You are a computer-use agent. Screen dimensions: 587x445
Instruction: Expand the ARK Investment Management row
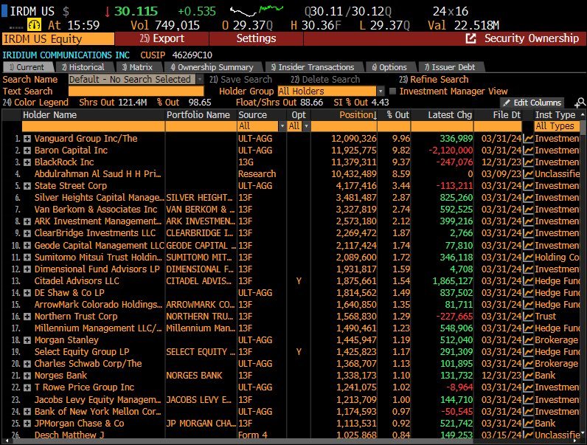tap(27, 221)
